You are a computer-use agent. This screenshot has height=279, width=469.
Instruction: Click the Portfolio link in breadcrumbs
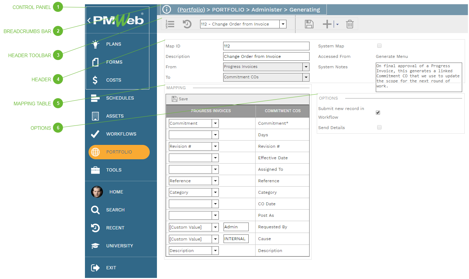[x=191, y=10]
